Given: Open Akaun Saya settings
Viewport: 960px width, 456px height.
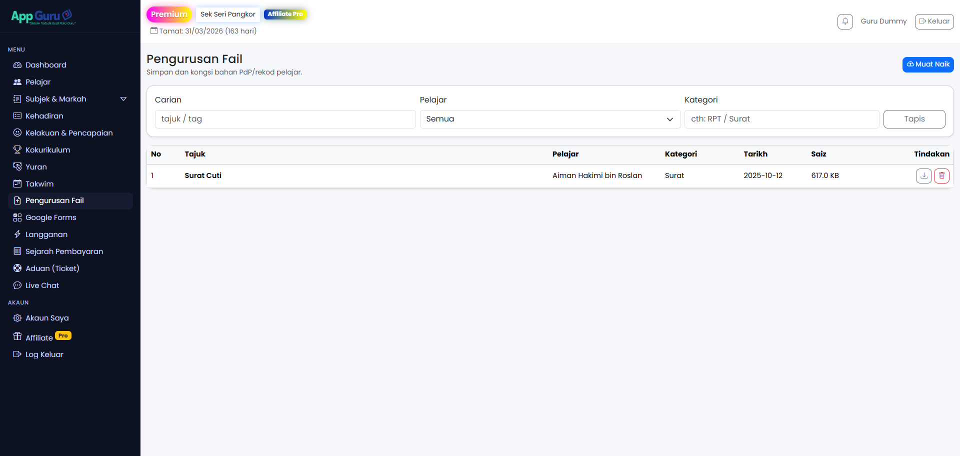Looking at the screenshot, I should (x=47, y=318).
